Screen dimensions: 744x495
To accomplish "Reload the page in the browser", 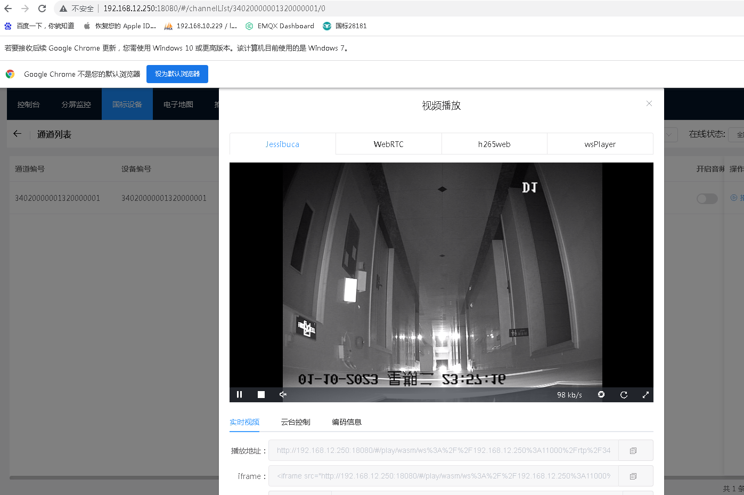I will tap(42, 9).
